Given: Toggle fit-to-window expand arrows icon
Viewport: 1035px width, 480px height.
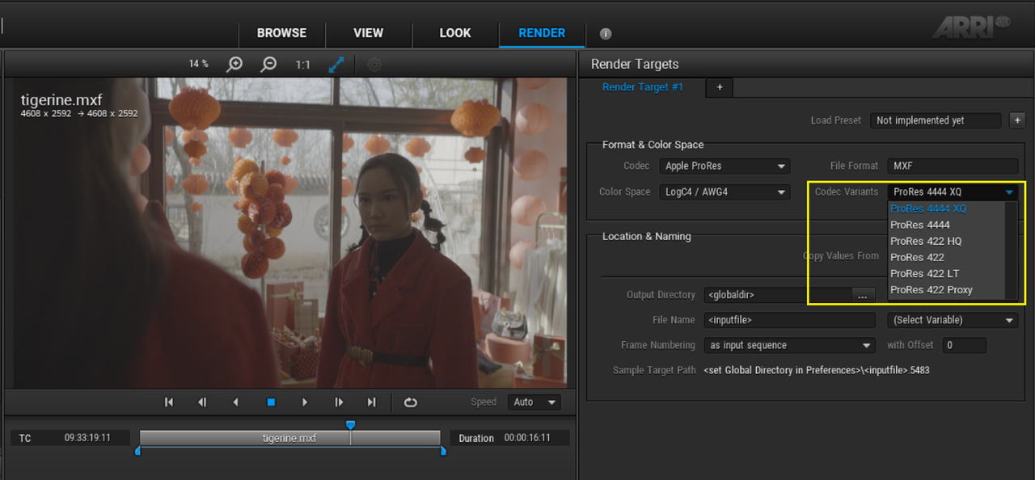Looking at the screenshot, I should tap(336, 65).
